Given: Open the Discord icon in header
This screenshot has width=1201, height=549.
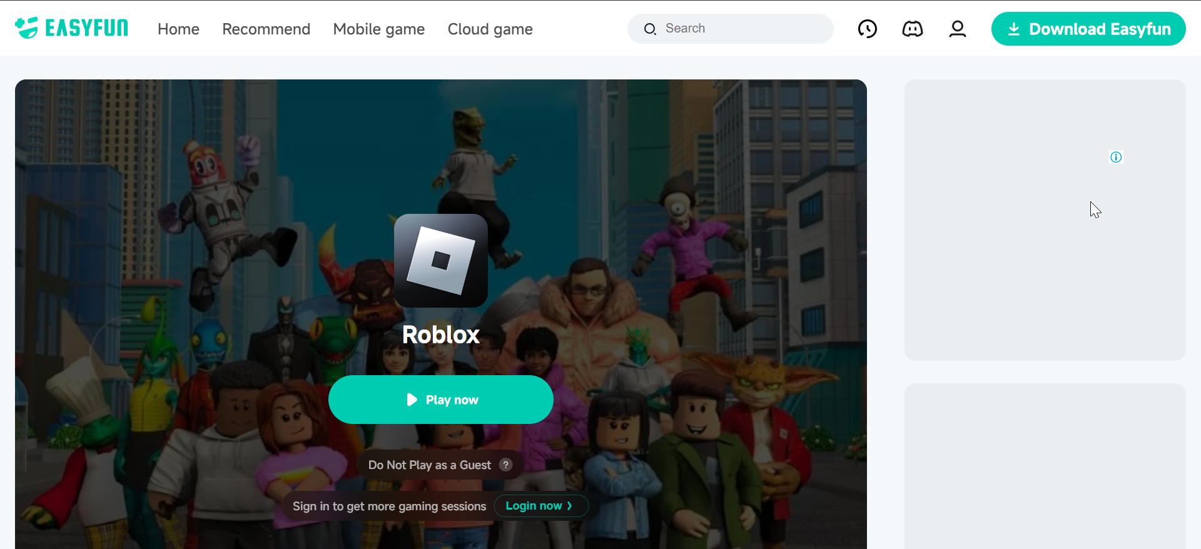Looking at the screenshot, I should [x=912, y=29].
